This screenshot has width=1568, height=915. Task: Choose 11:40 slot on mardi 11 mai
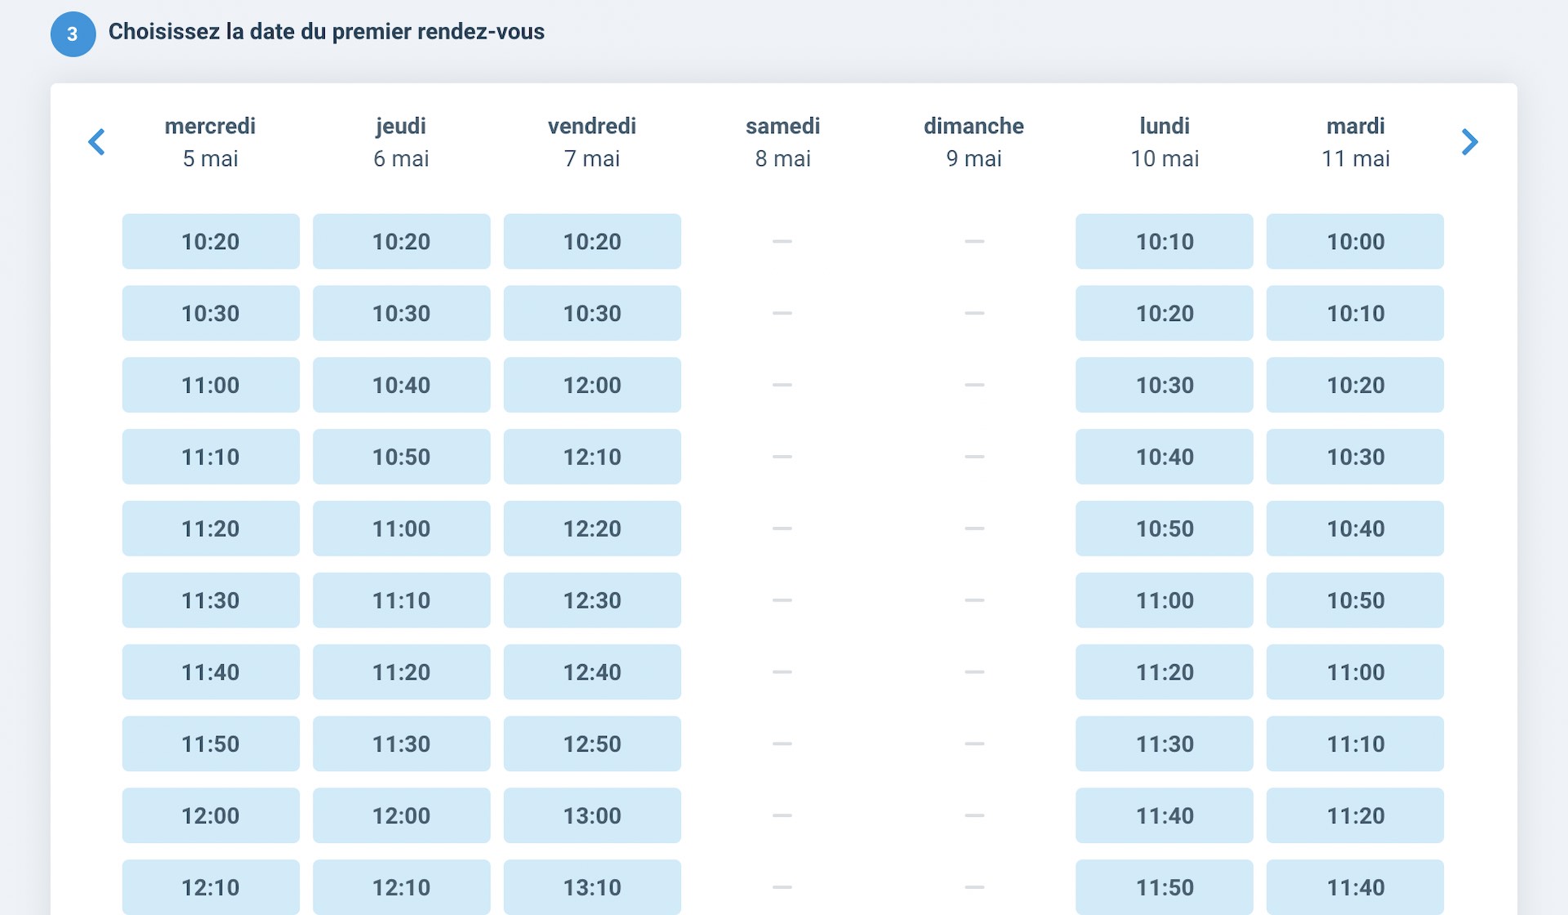pos(1355,887)
